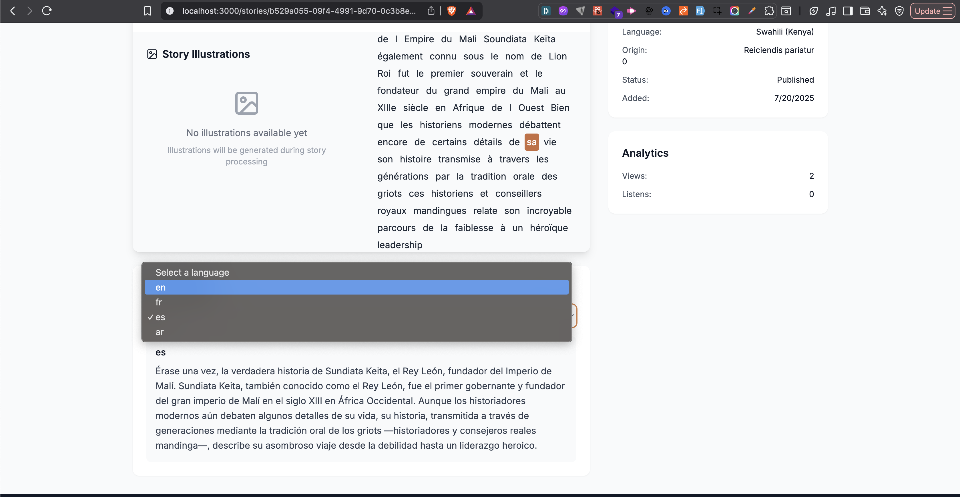
Task: Click highlighted word 'sa' in story
Action: click(x=531, y=142)
